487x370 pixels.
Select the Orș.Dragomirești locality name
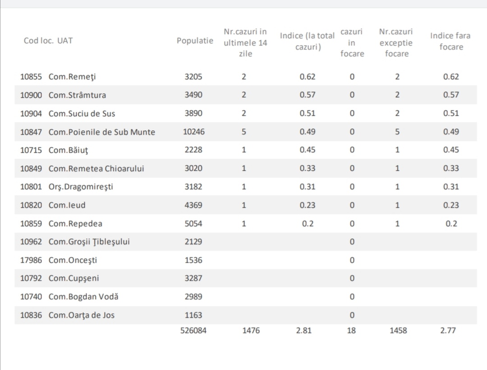tap(81, 187)
